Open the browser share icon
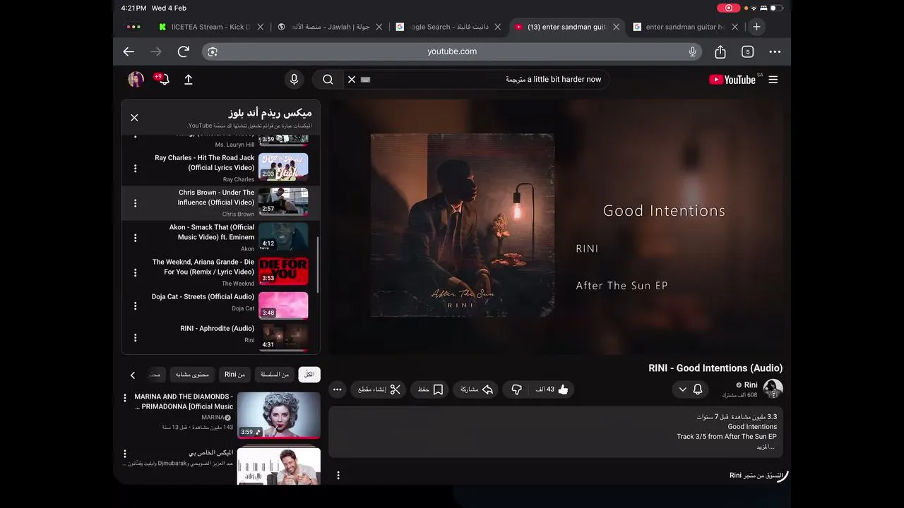The height and width of the screenshot is (508, 904). point(720,52)
